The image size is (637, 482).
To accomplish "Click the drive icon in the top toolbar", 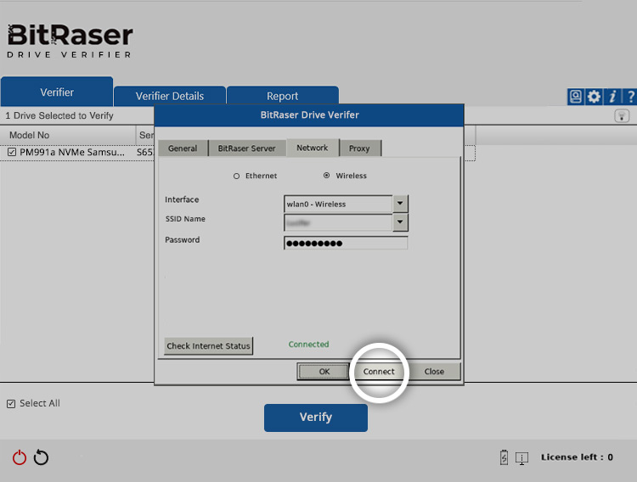I will pos(576,97).
